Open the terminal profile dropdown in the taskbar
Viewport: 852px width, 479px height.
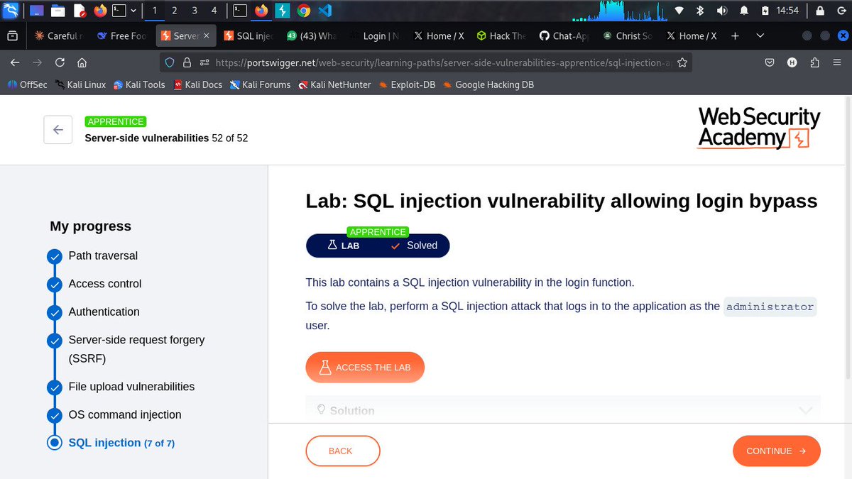(x=133, y=10)
